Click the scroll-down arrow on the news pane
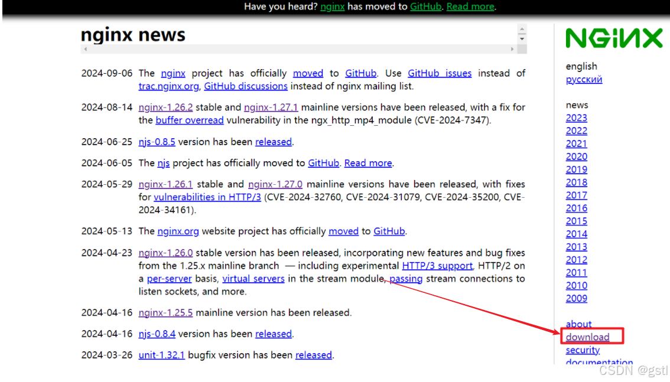670x382 pixels. [521, 40]
